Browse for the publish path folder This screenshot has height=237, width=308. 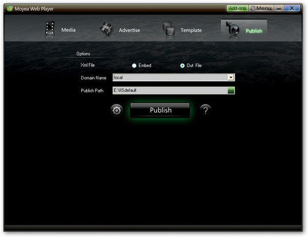[x=231, y=90]
